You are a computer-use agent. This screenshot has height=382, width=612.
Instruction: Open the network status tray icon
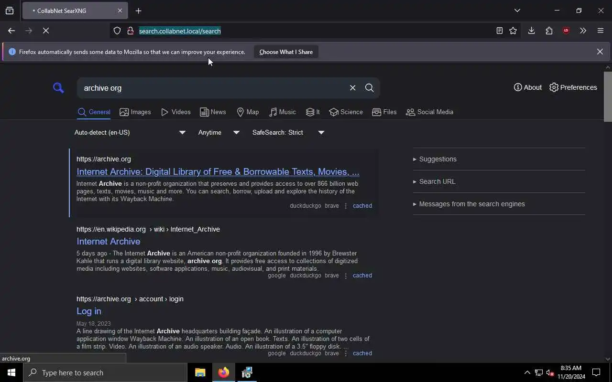[538, 372]
